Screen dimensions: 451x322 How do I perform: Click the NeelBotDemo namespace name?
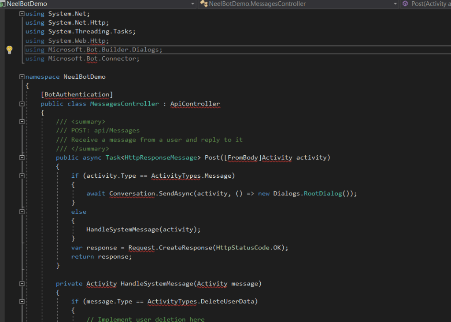(x=84, y=77)
